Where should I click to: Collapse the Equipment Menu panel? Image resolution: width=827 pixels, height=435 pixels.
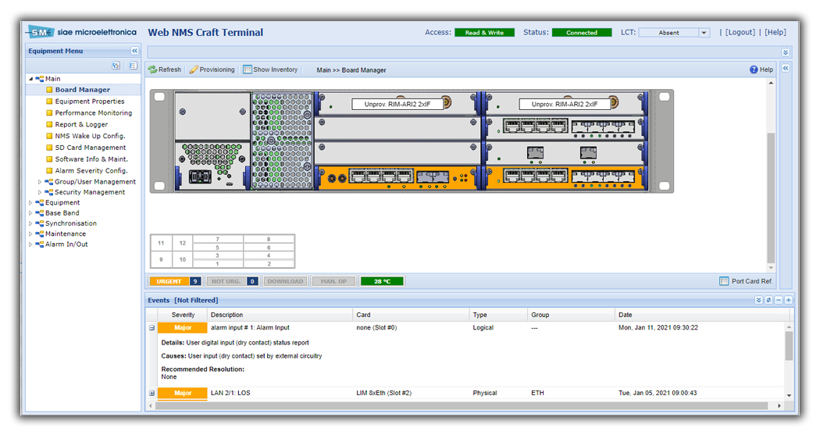tap(134, 51)
